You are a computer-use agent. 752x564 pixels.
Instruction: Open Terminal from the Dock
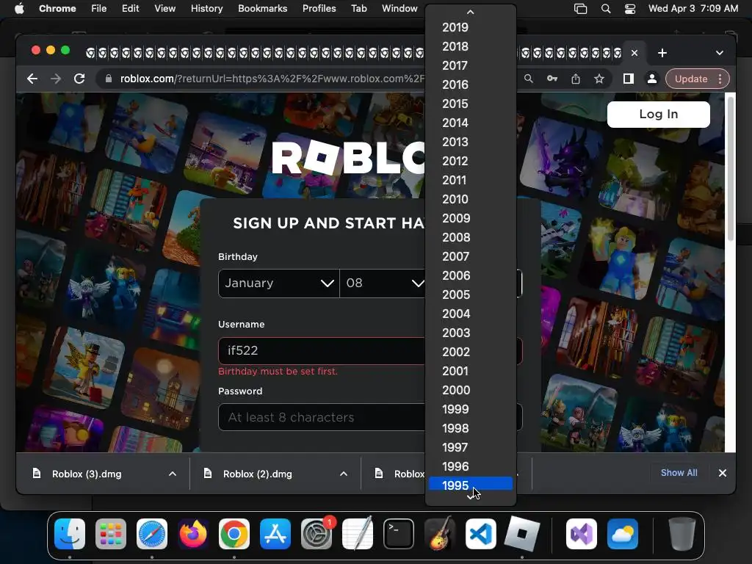click(x=399, y=534)
